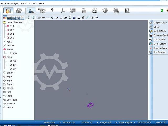Click the CAD Model cube icon
This screenshot has height=126, width=168.
tap(151, 40)
